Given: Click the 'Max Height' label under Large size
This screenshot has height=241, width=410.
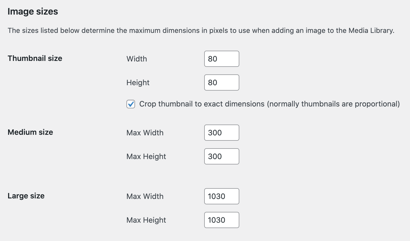Looking at the screenshot, I should [x=146, y=220].
